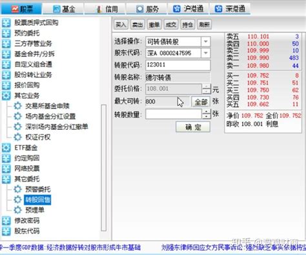Click the 网络投票 sidebar icon
The image size is (306, 255).
(x=6, y=168)
